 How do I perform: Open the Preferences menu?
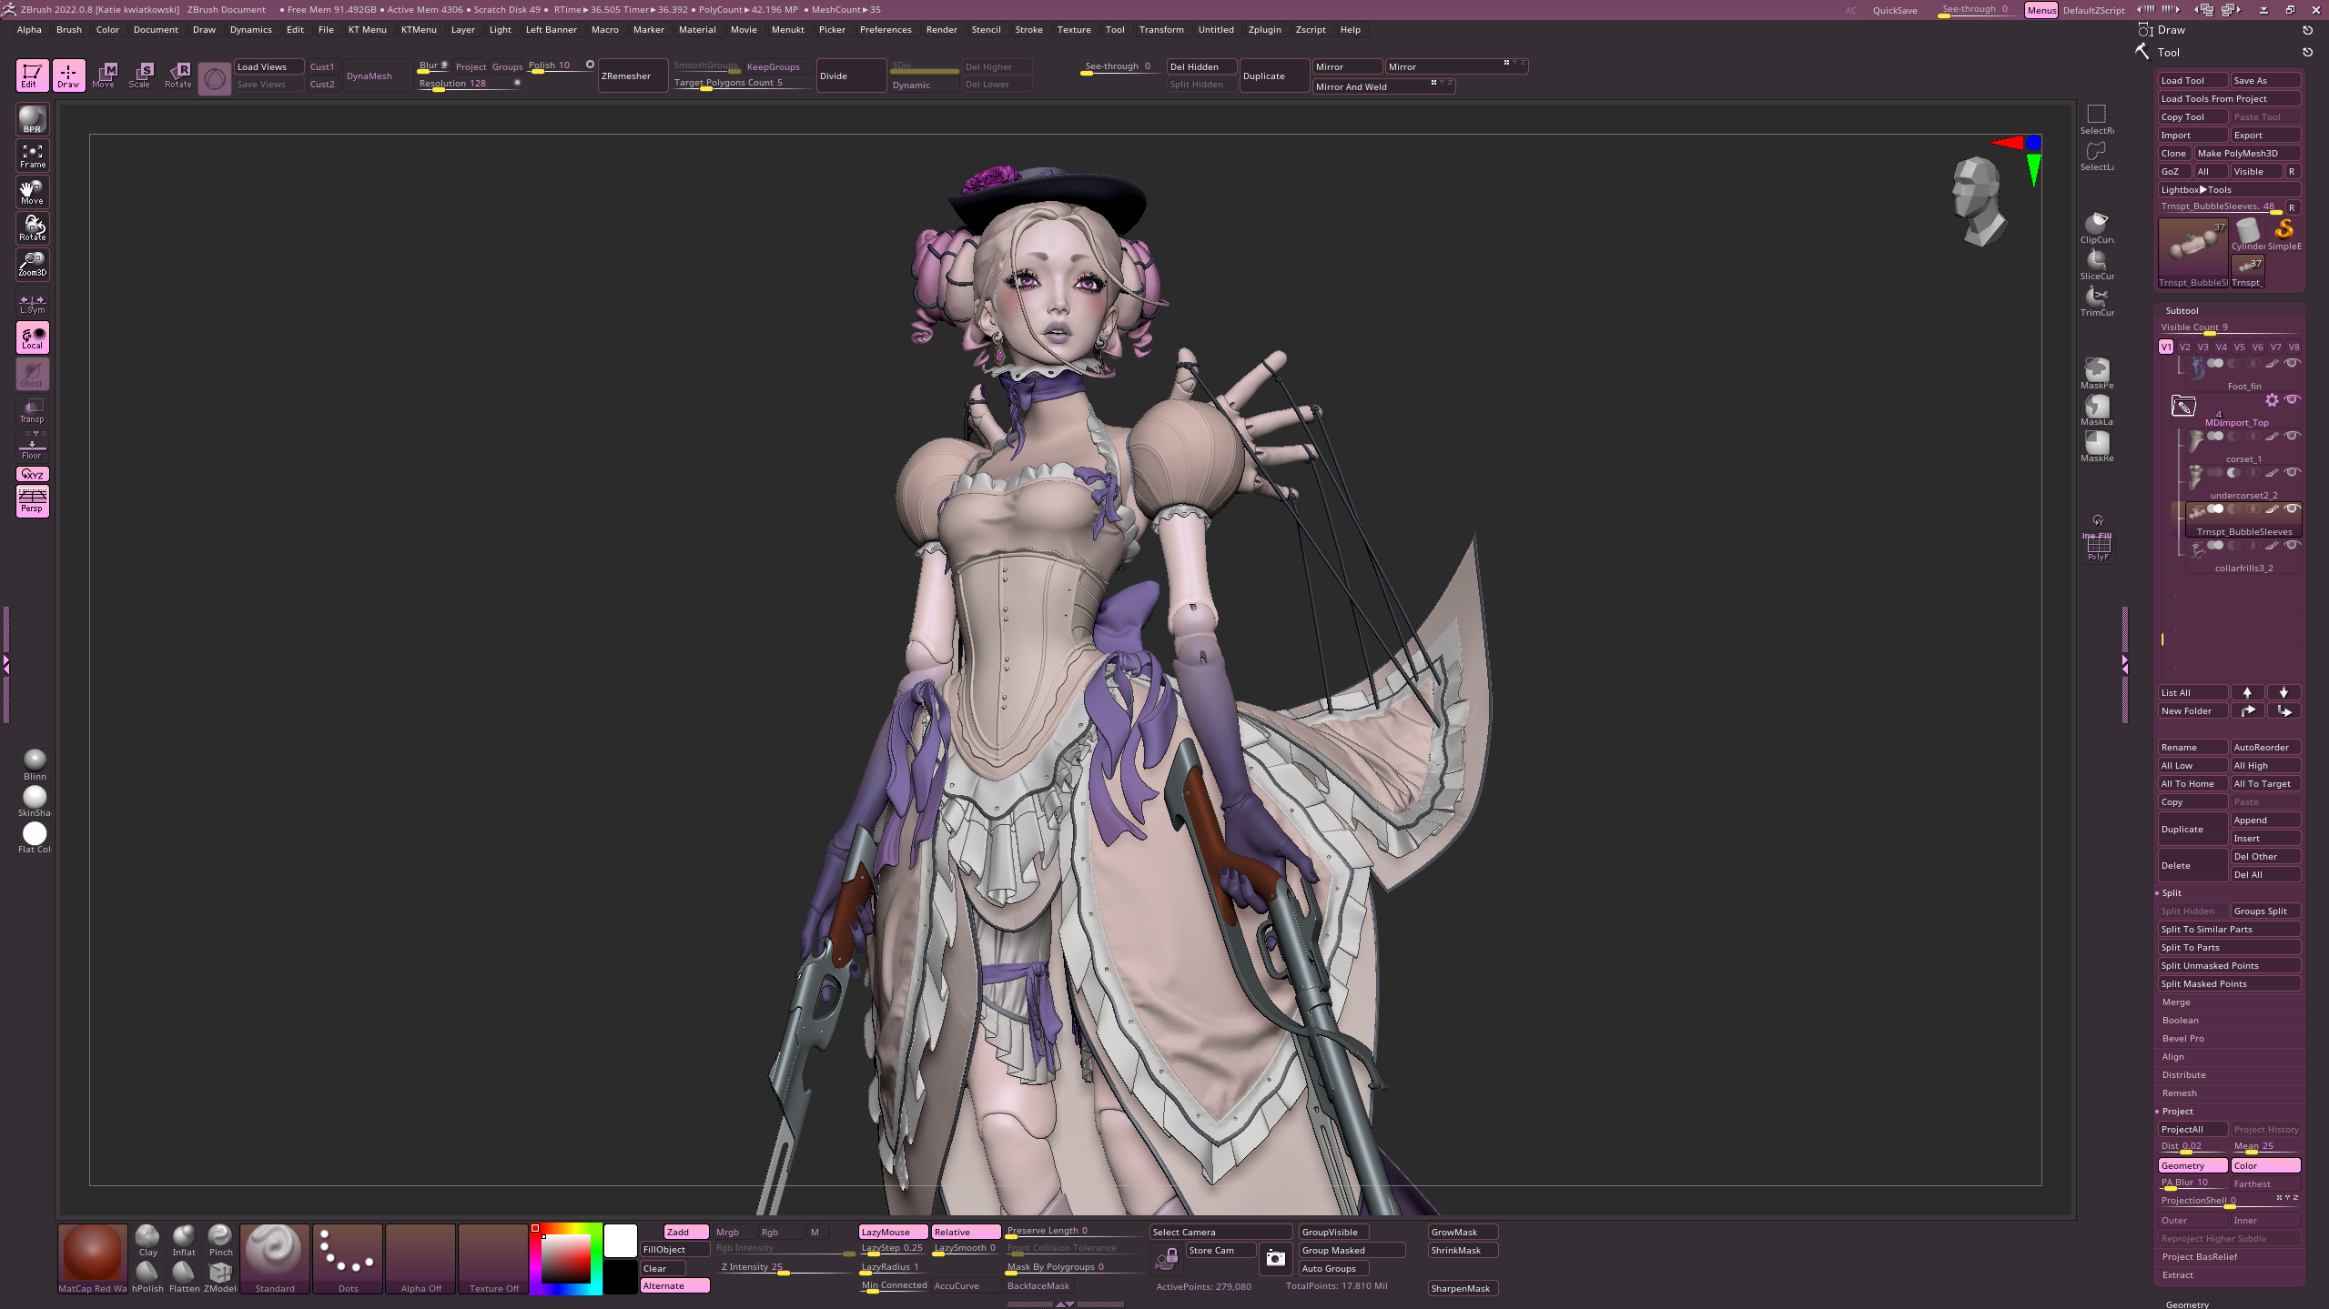[x=885, y=29]
